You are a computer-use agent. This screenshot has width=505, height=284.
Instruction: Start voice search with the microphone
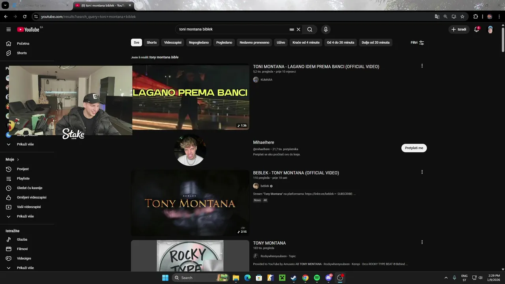click(x=325, y=29)
